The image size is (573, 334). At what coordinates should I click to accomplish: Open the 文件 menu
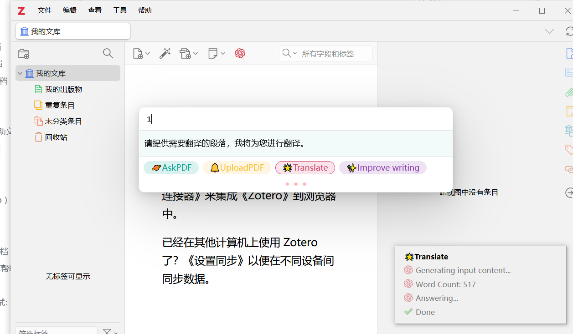pos(45,10)
